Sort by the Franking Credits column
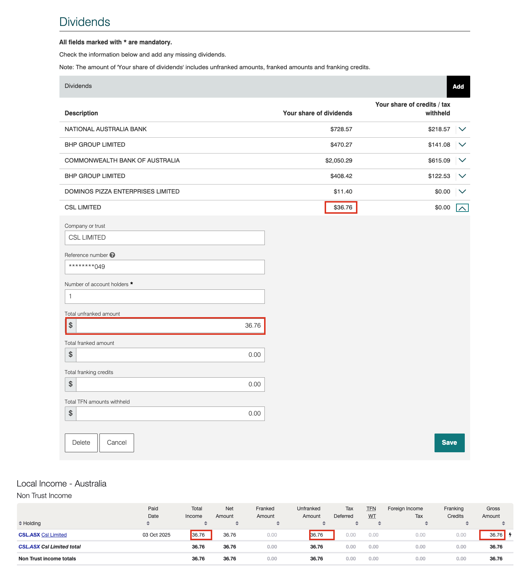Viewport: 530px width, 582px height. click(x=467, y=523)
